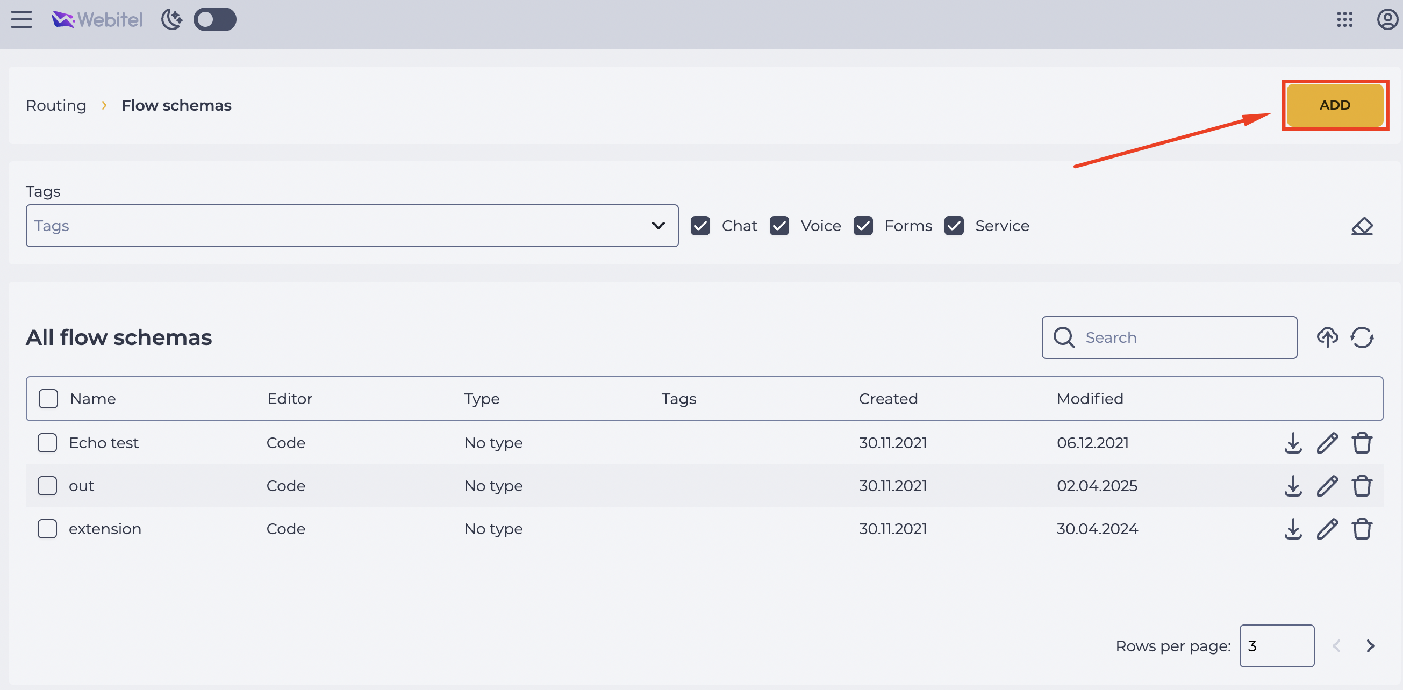Click the Webitel logo

97,19
